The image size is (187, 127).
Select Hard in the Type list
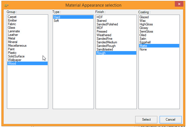click(x=57, y=17)
